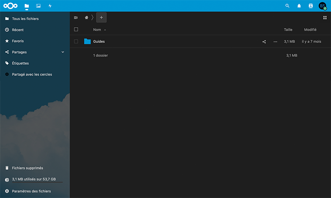This screenshot has width=331, height=198.
Task: Tick the Guides folder checkbox
Action: point(76,41)
